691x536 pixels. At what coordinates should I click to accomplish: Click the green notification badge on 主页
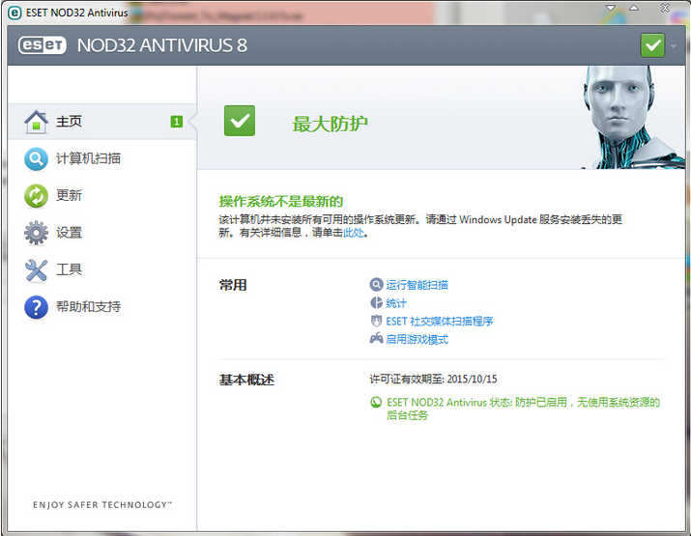pyautogui.click(x=177, y=122)
